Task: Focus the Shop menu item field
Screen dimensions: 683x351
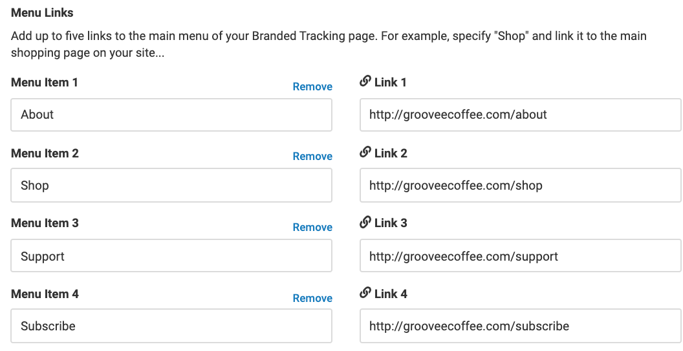Action: coord(171,185)
